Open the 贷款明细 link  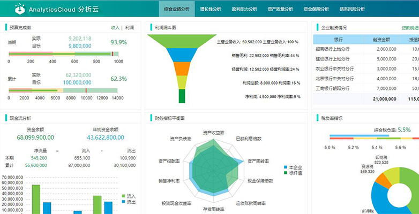pyautogui.click(x=410, y=28)
